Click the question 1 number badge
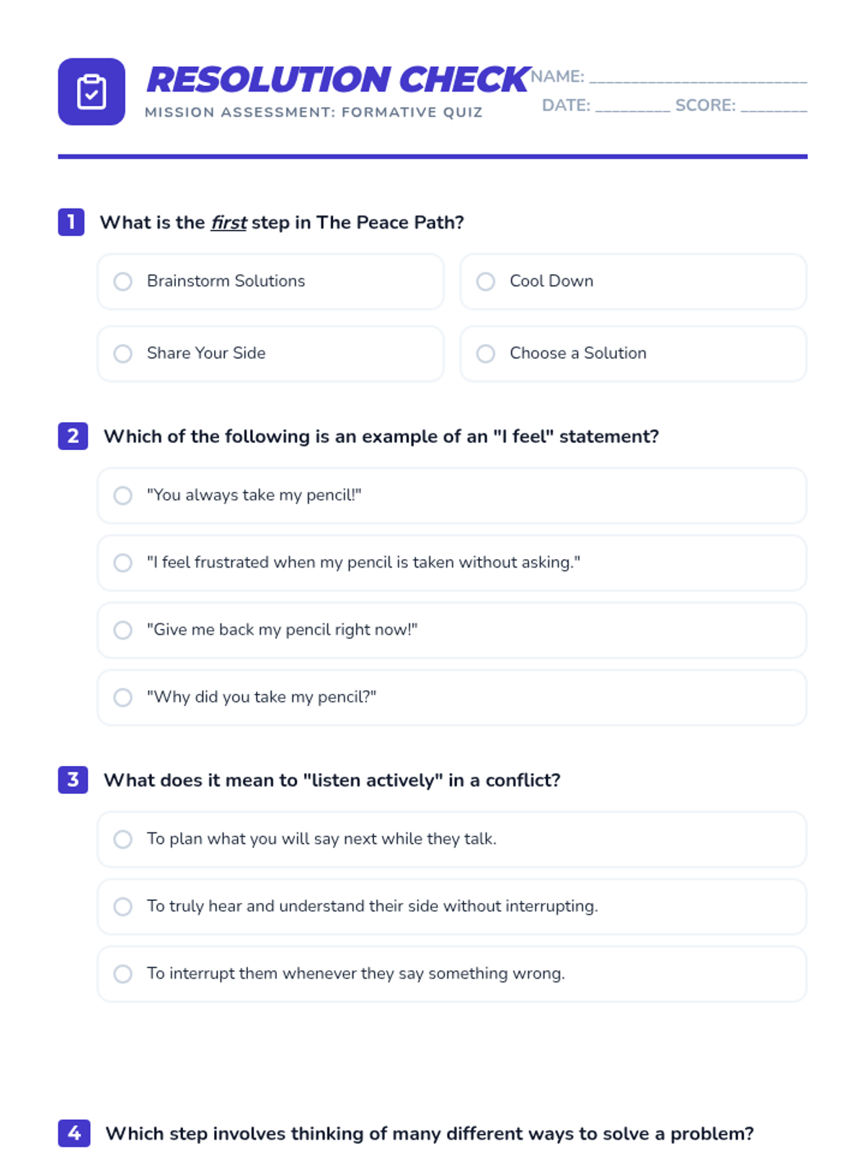865x1154 pixels. tap(71, 222)
